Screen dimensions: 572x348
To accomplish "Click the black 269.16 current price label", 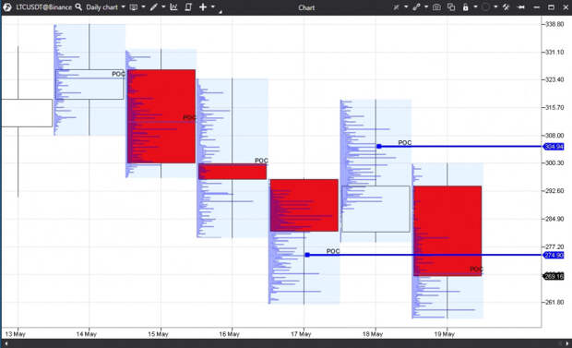I will 554,276.
